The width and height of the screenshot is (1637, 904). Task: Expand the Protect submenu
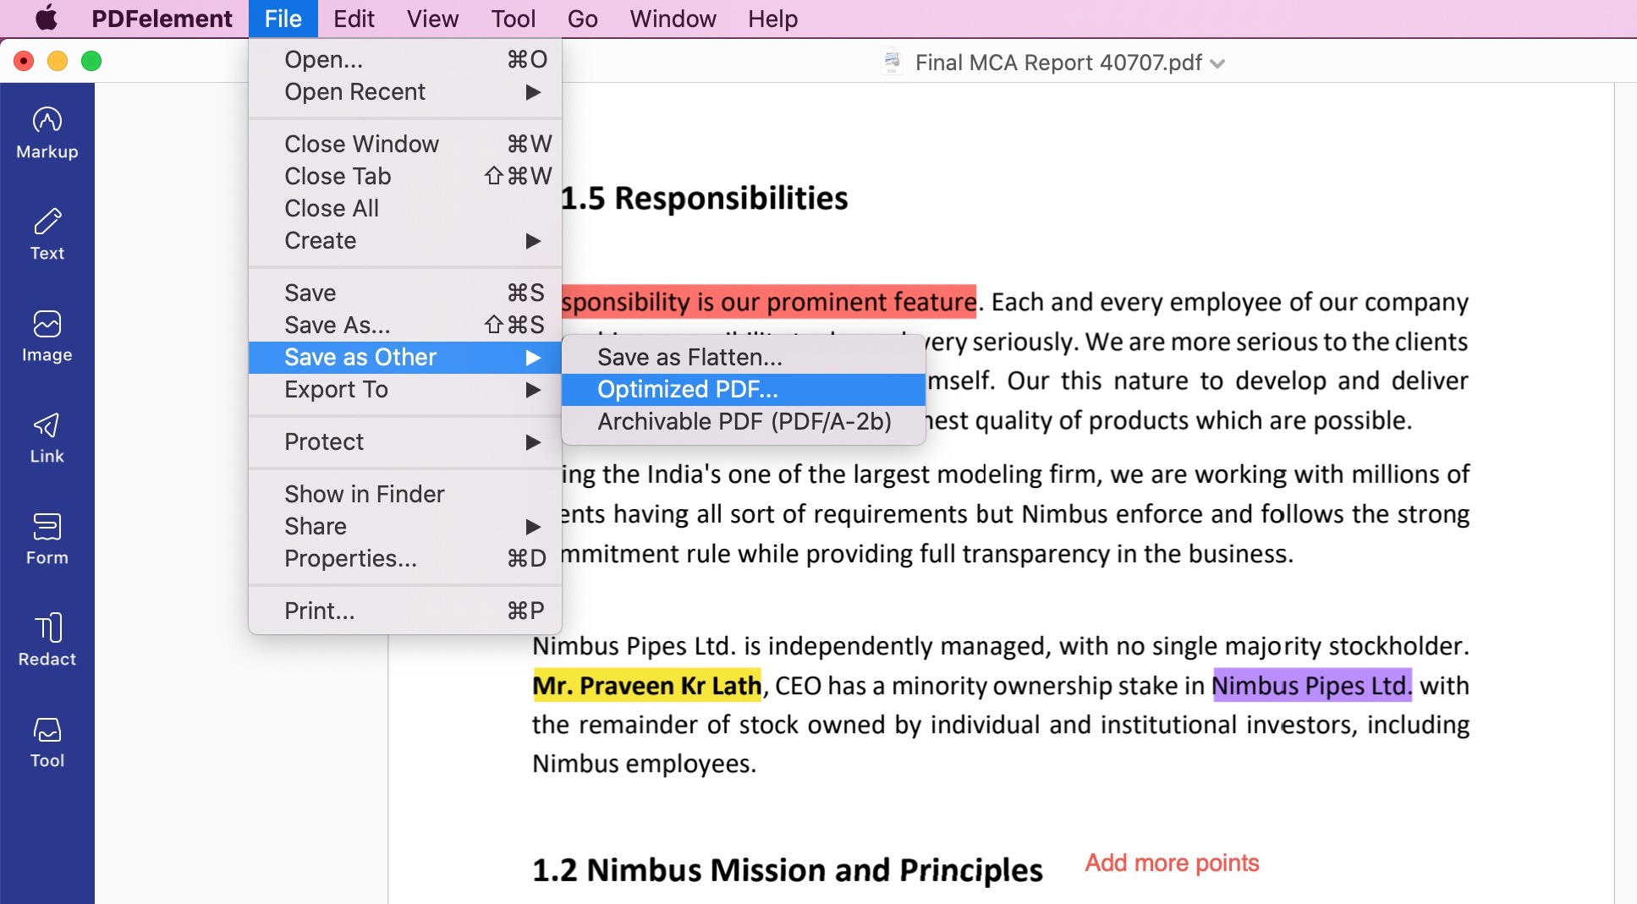pos(405,441)
